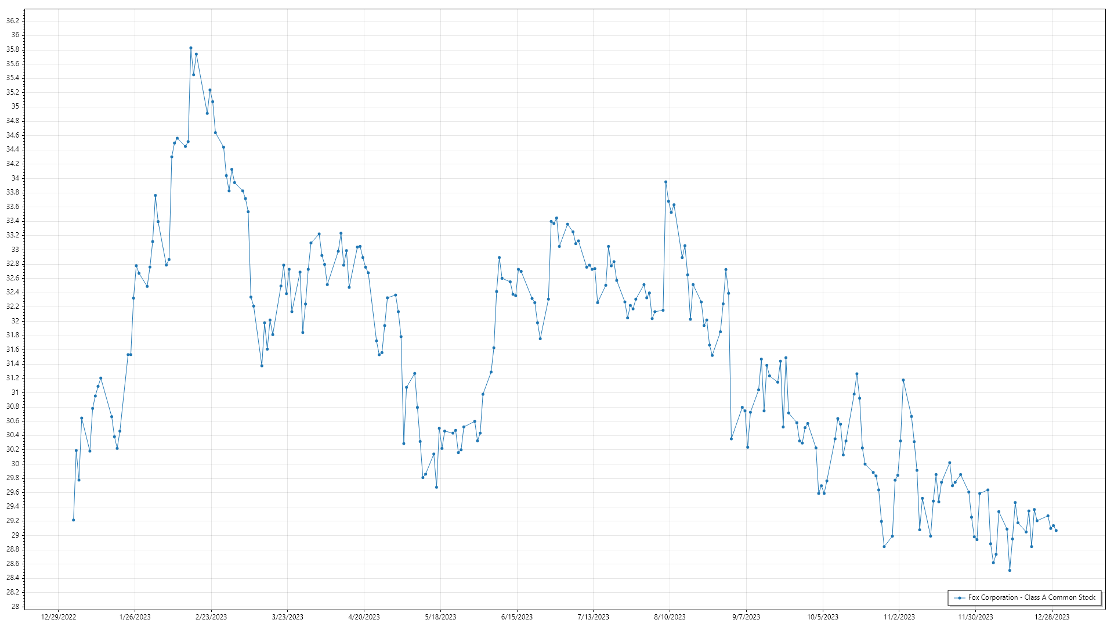Click the 11/30/2023 x-axis date label

975,617
